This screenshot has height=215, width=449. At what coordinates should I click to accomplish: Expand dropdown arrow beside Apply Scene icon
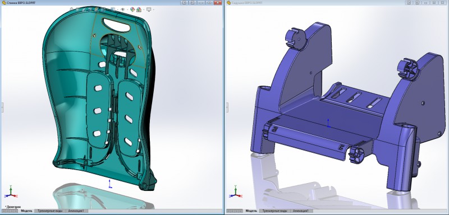pyautogui.click(x=144, y=10)
